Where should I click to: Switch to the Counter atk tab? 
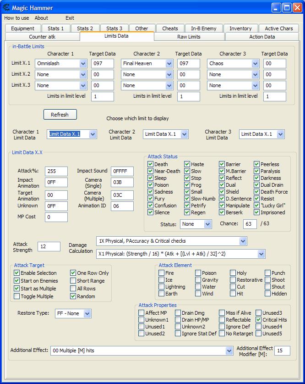(x=42, y=37)
